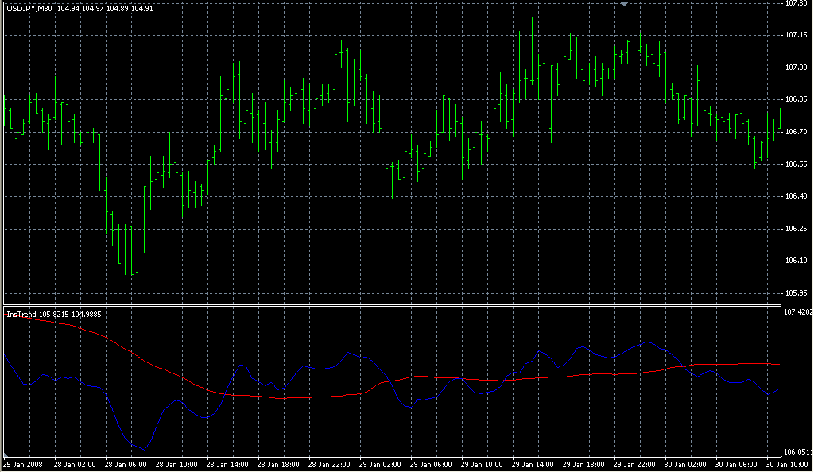
Task: Click the 107.15 price scale label
Action: 797,35
